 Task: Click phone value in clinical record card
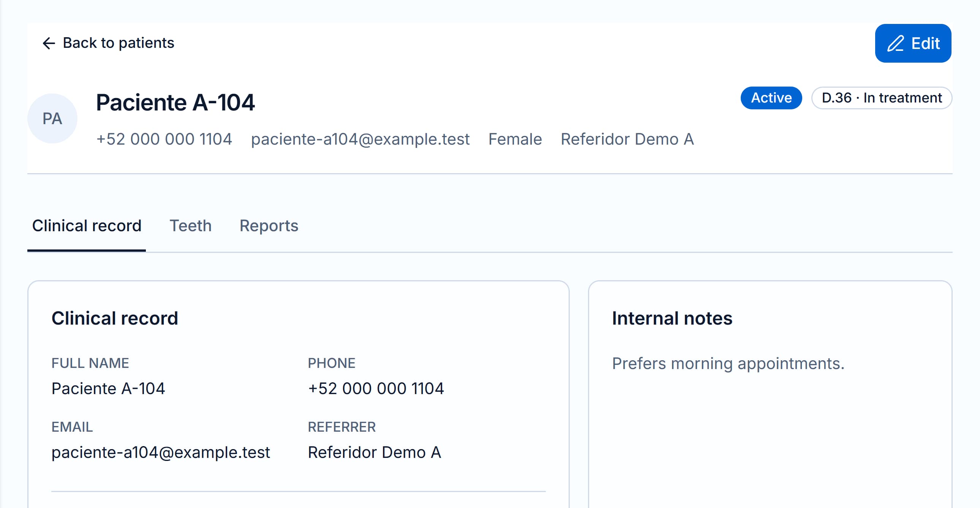tap(376, 389)
